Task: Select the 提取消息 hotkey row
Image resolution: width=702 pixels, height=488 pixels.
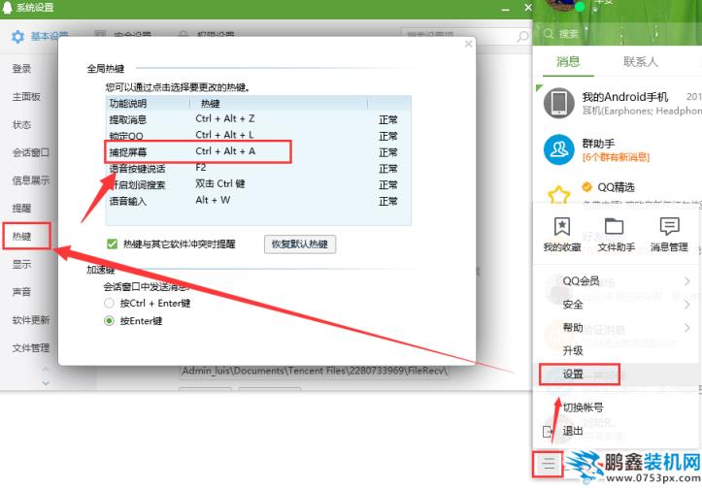Action: click(258, 119)
